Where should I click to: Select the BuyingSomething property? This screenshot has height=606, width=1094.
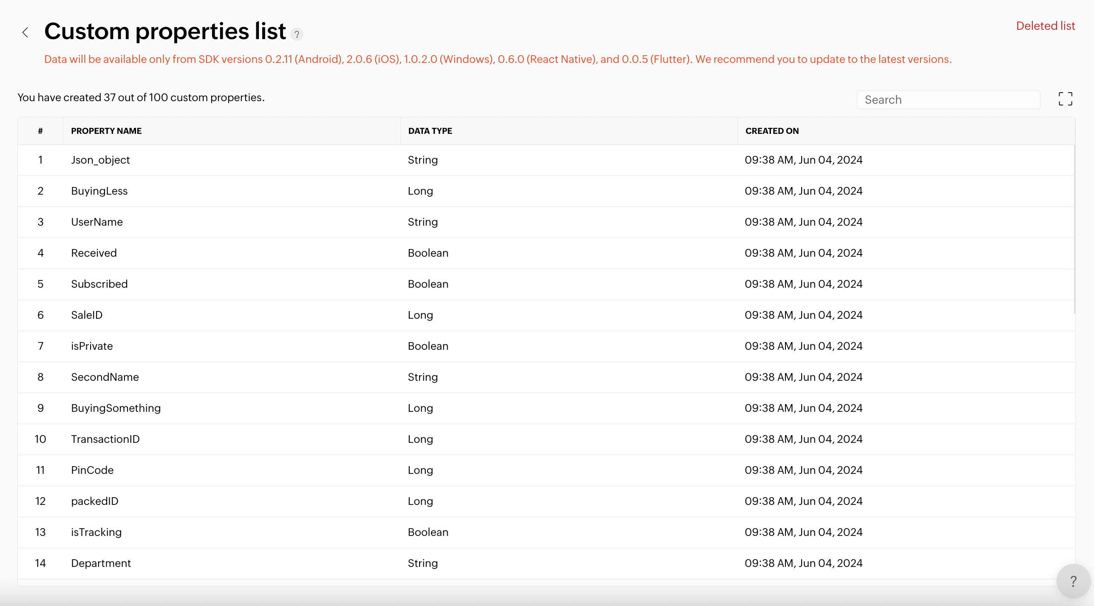116,408
